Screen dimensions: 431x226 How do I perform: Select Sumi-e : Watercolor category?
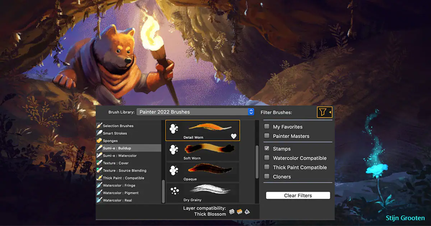coord(120,156)
